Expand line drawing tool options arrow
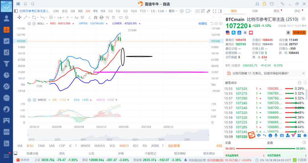 pos(29,17)
